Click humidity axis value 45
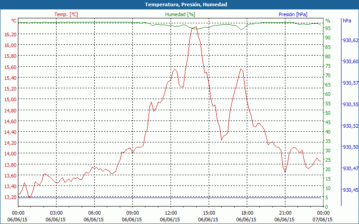The image size is (359, 224). pos(328,122)
